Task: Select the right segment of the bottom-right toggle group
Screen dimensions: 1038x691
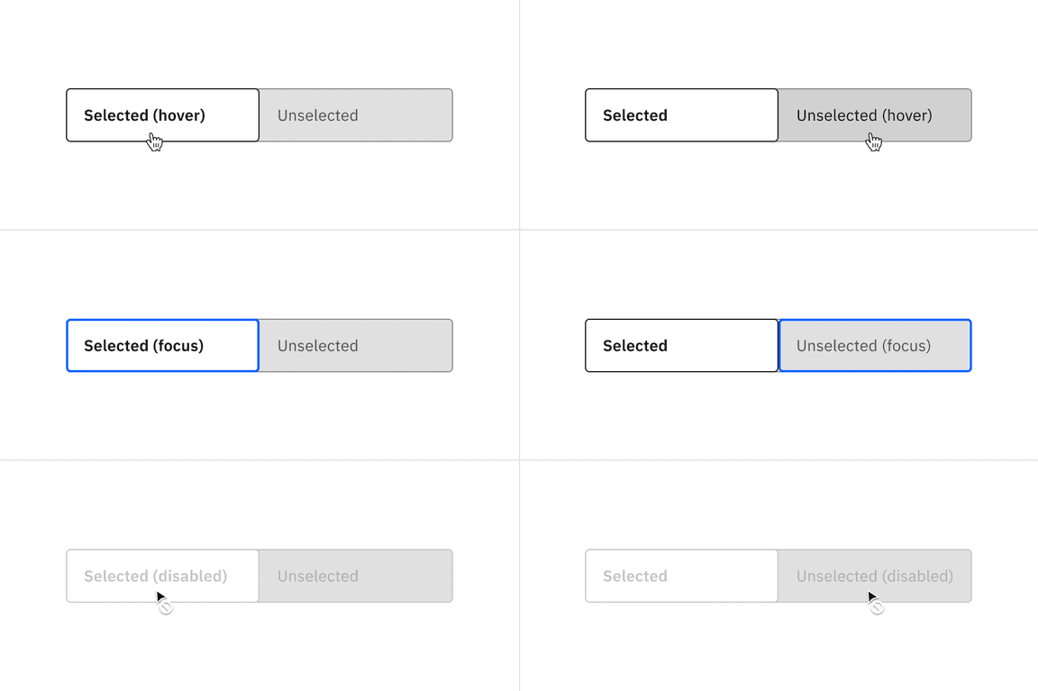Action: click(874, 576)
